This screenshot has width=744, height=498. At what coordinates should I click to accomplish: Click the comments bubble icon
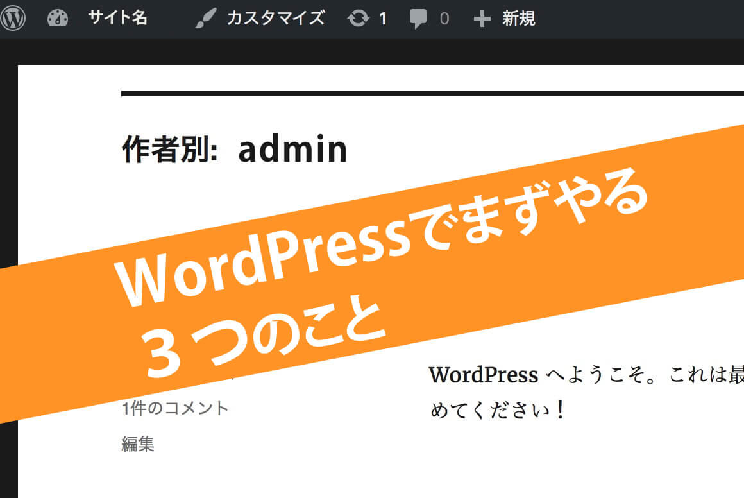[418, 19]
